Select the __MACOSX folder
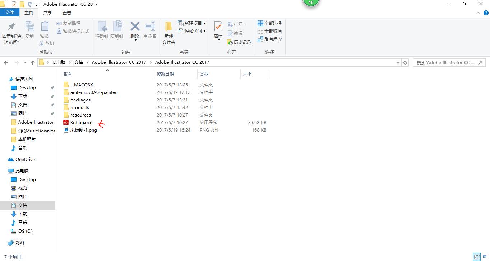490x261 pixels. (78, 85)
